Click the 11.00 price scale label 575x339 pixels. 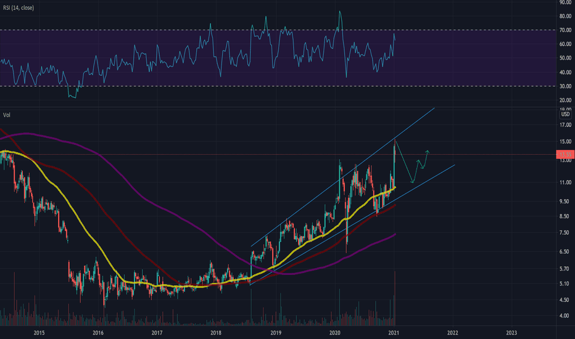[x=566, y=182]
